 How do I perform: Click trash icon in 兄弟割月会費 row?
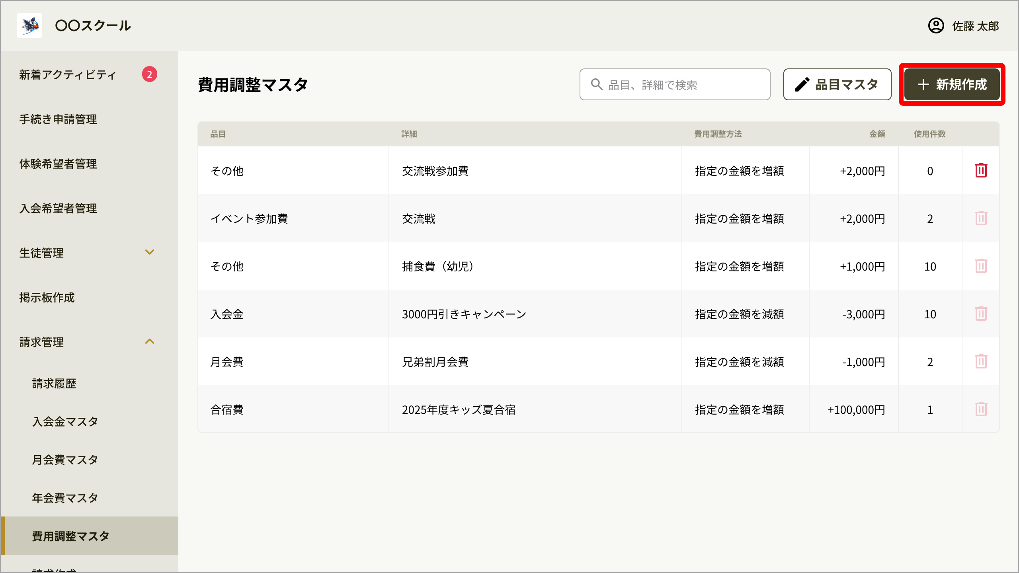point(981,361)
